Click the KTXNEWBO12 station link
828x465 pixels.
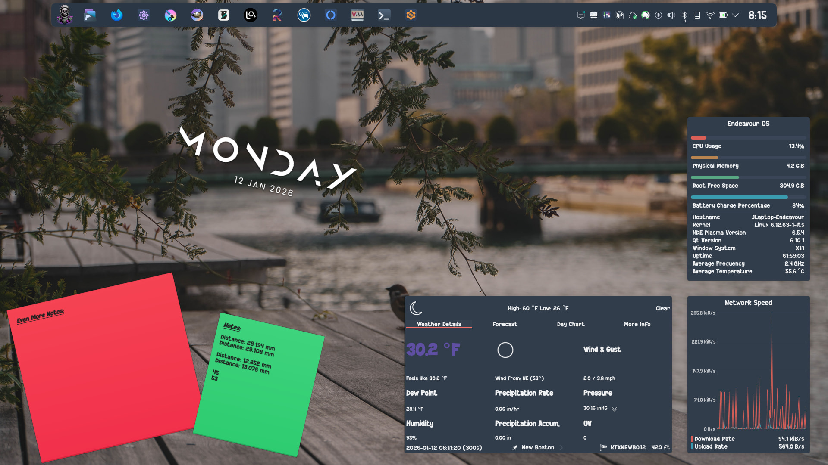pos(628,448)
